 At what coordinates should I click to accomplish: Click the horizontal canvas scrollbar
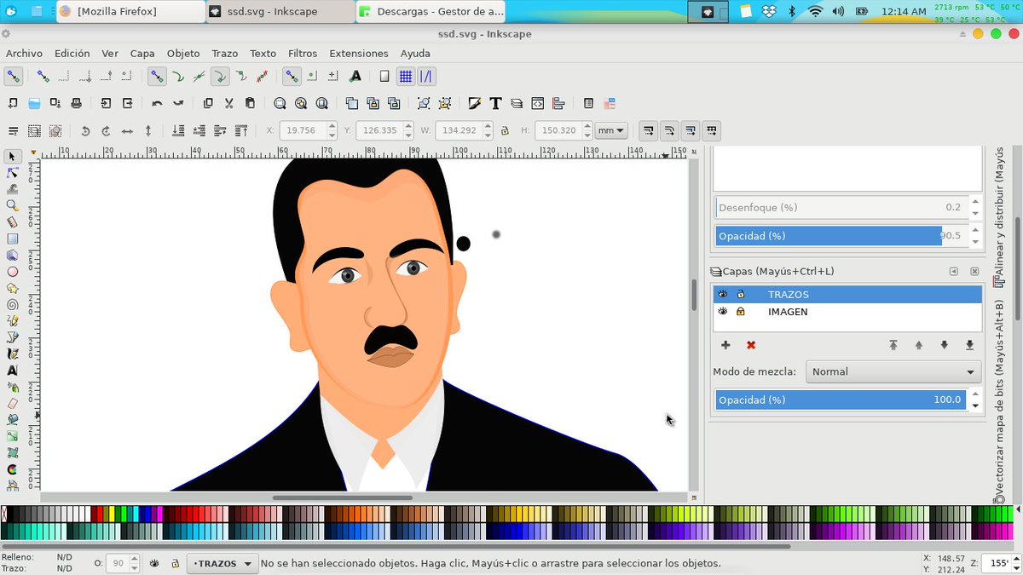343,497
